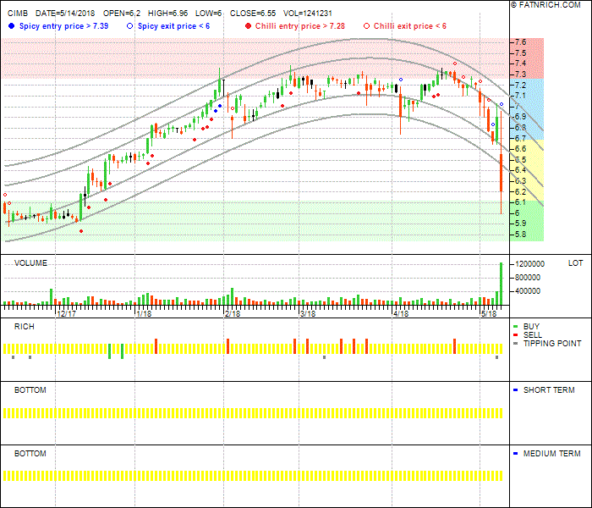The height and width of the screenshot is (508, 592).
Task: Select the gray TIPPING POINT legend square
Action: tap(515, 344)
